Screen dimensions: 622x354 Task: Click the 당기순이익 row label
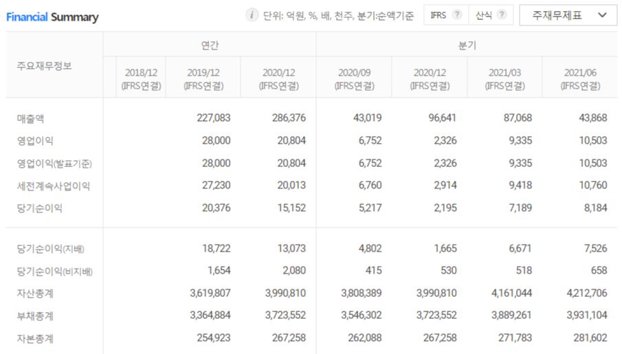point(40,208)
